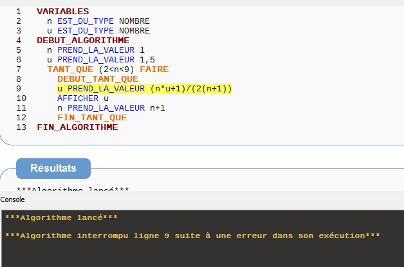
Task: Select the AFFICHER u instruction
Action: pos(78,98)
